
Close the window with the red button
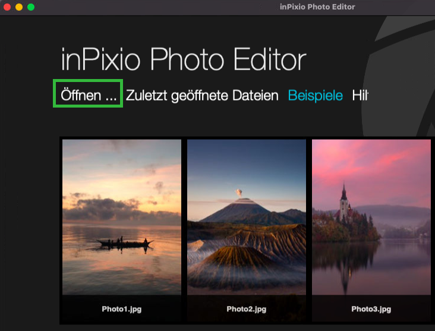point(7,7)
